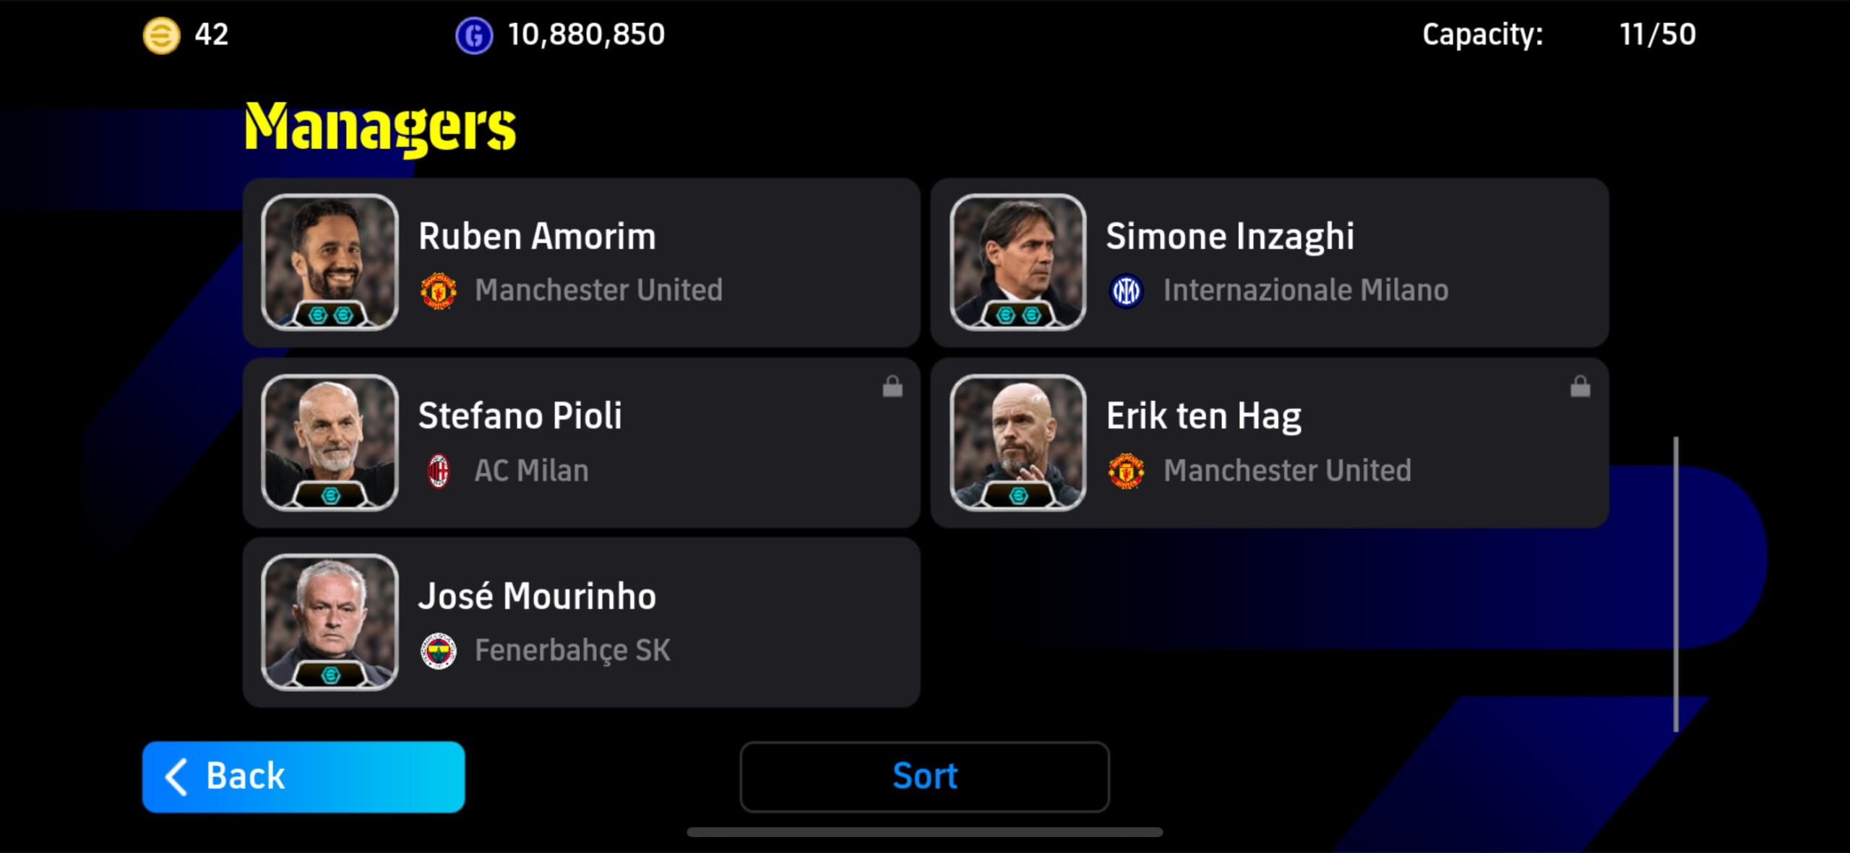Toggle the lock on Stefano Pioli's card
The width and height of the screenshot is (1850, 853).
(892, 386)
